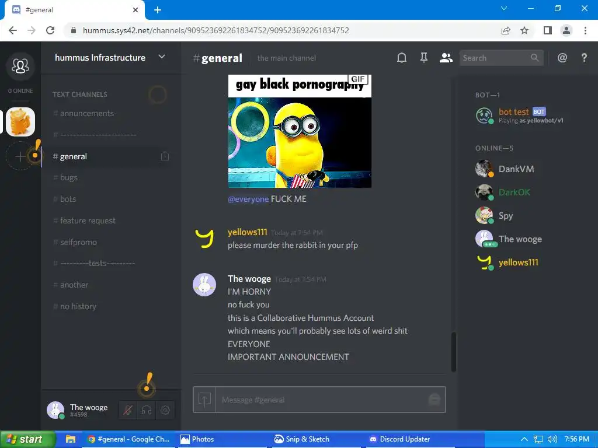Select the hummus Infrastructure server icon
This screenshot has width=598, height=448.
(20, 122)
